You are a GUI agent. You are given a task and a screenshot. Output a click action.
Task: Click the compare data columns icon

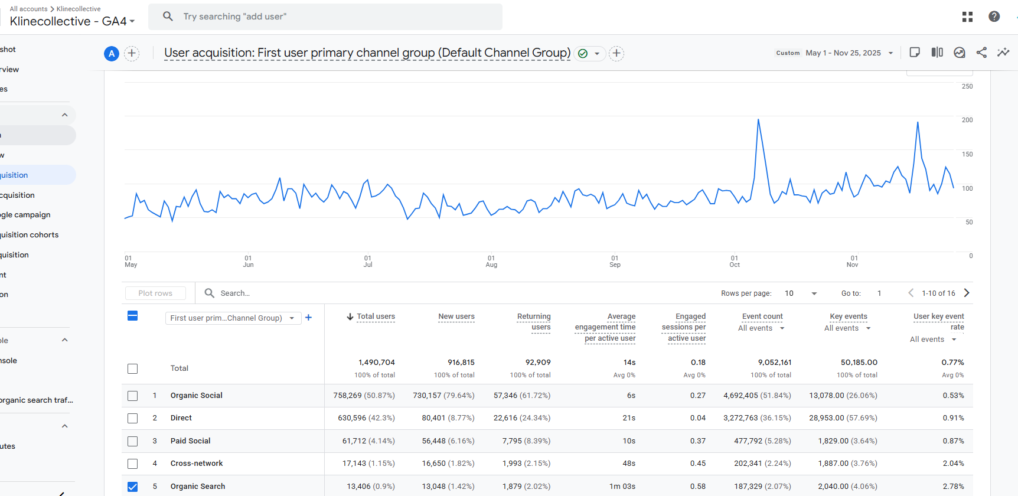[x=937, y=53]
